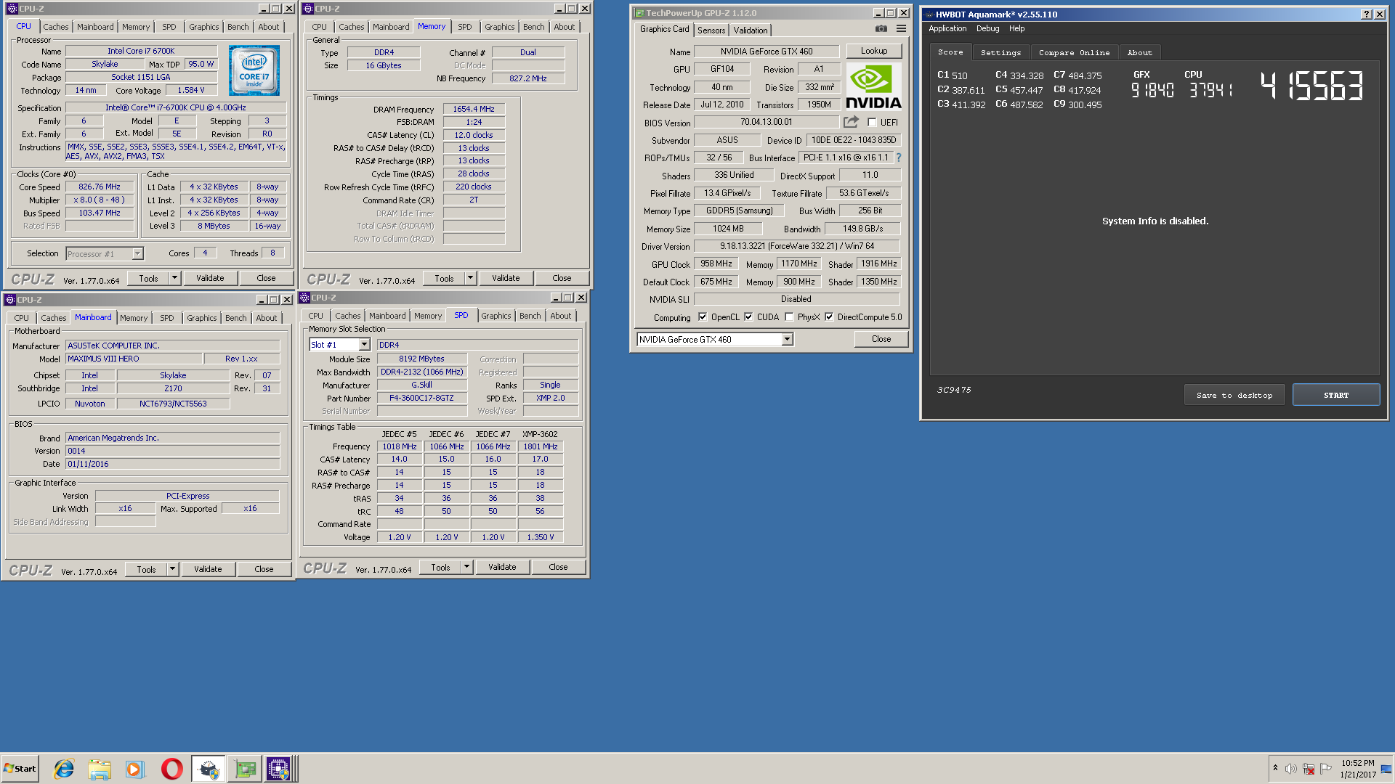Click the Aquamark total score 415563
The height and width of the screenshot is (784, 1395).
click(x=1311, y=86)
